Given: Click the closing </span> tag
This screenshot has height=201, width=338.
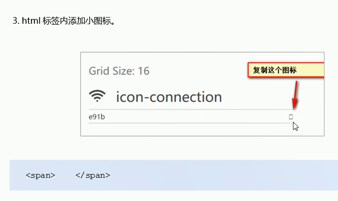Looking at the screenshot, I should point(93,175).
